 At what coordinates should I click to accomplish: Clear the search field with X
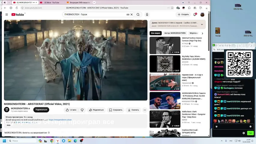pos(131,14)
